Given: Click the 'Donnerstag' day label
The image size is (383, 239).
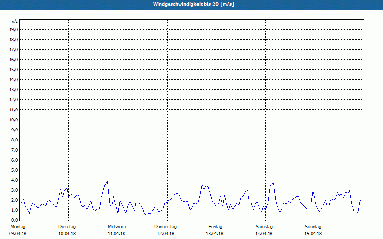Looking at the screenshot, I should click(165, 227).
